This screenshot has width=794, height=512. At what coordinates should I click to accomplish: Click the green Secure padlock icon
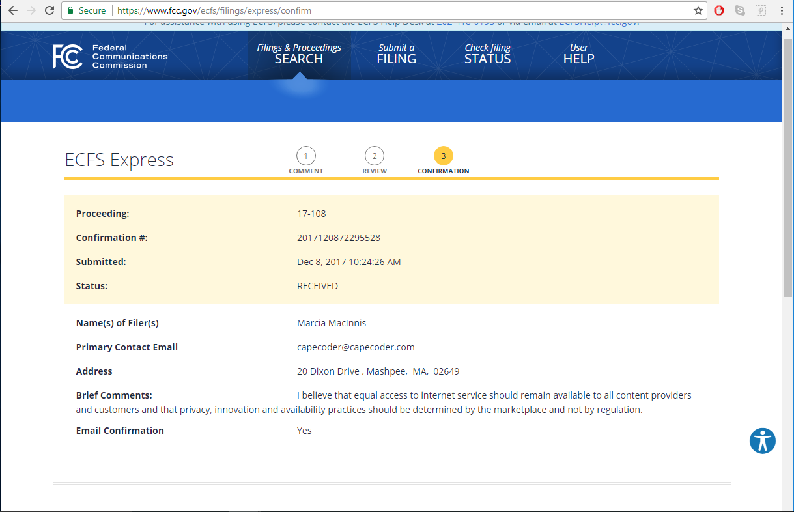tap(70, 10)
